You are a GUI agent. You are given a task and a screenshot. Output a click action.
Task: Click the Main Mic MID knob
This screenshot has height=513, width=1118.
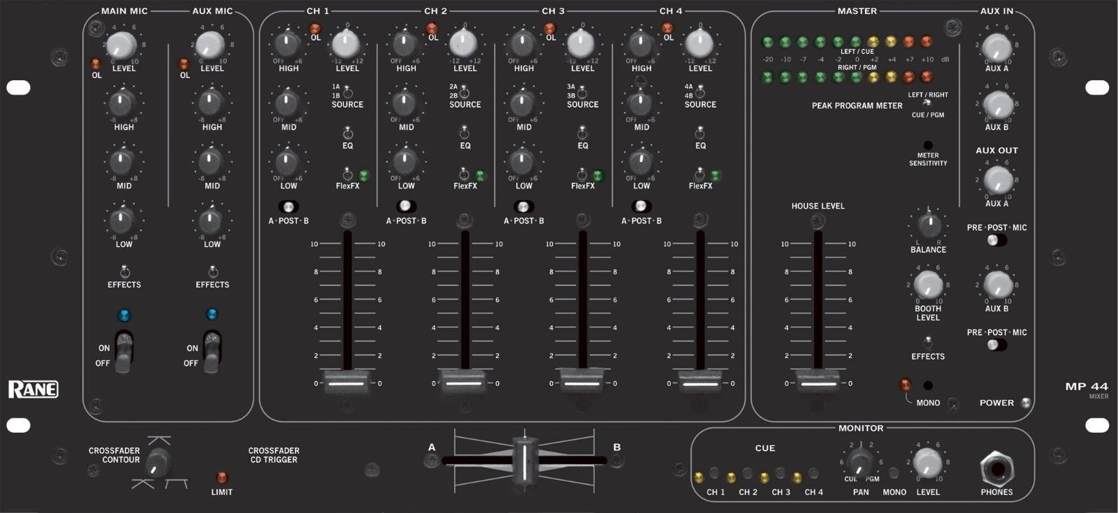[122, 162]
